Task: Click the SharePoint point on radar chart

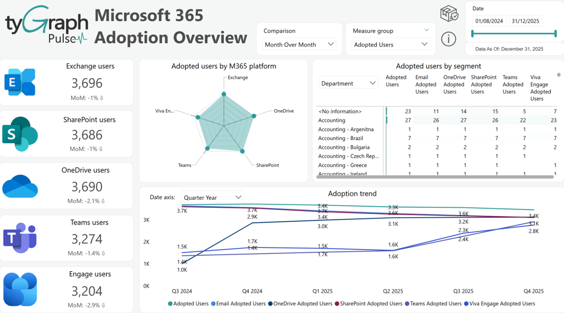Action: coord(242,151)
